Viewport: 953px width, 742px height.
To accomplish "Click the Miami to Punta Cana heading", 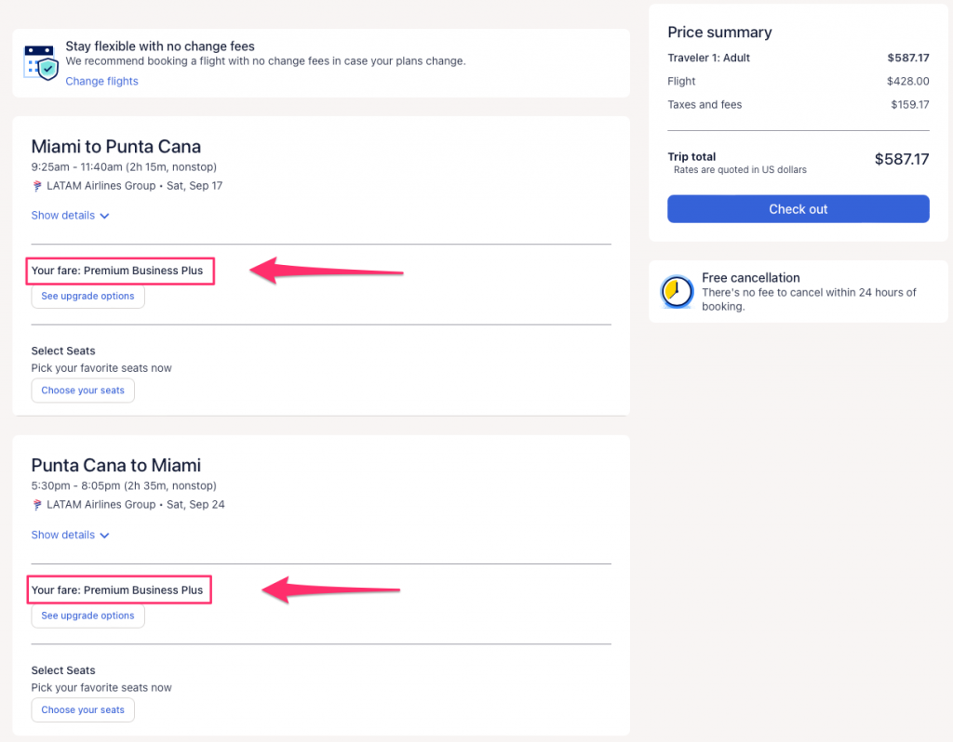I will 116,147.
